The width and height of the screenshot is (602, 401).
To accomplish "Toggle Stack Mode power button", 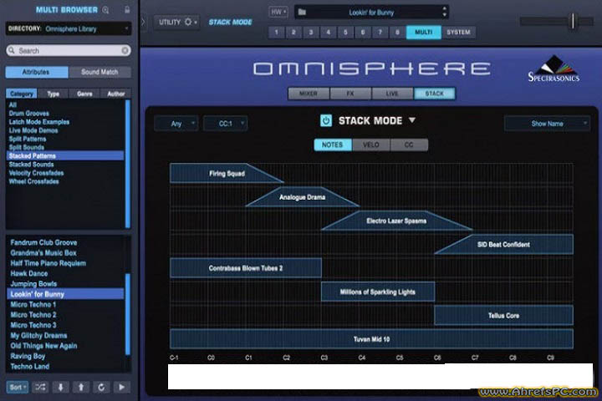I will (x=326, y=120).
